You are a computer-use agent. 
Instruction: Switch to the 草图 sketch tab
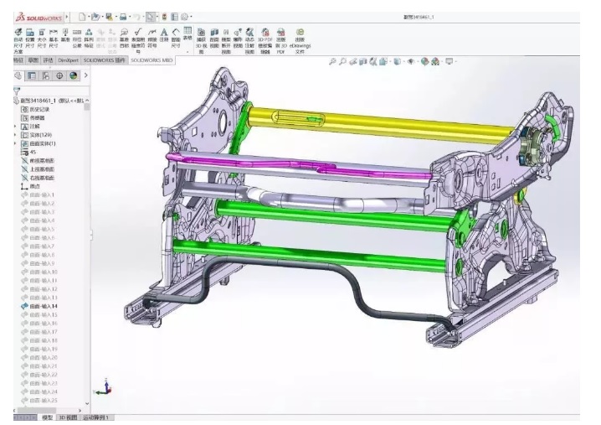[x=33, y=60]
